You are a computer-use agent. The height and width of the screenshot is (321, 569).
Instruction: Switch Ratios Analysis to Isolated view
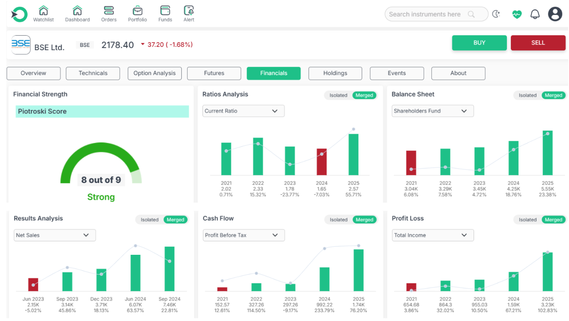[338, 95]
